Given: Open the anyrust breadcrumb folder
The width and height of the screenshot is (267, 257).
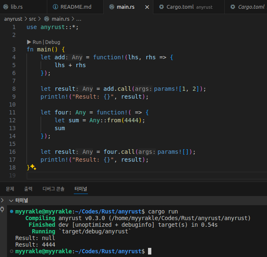Looking at the screenshot, I should pyautogui.click(x=13, y=19).
